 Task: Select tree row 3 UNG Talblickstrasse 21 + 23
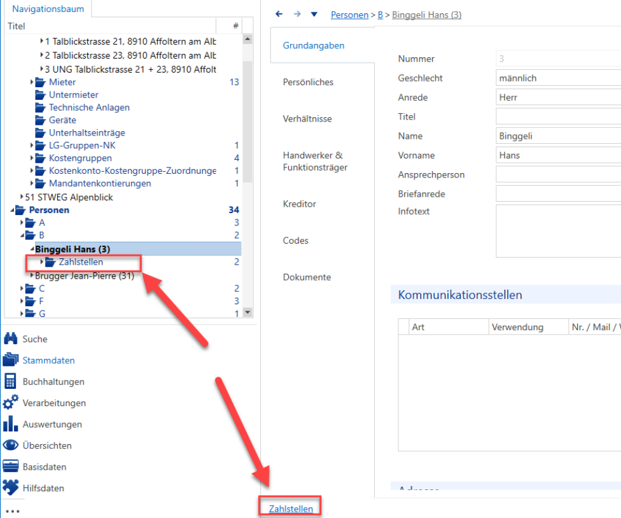pyautogui.click(x=130, y=69)
